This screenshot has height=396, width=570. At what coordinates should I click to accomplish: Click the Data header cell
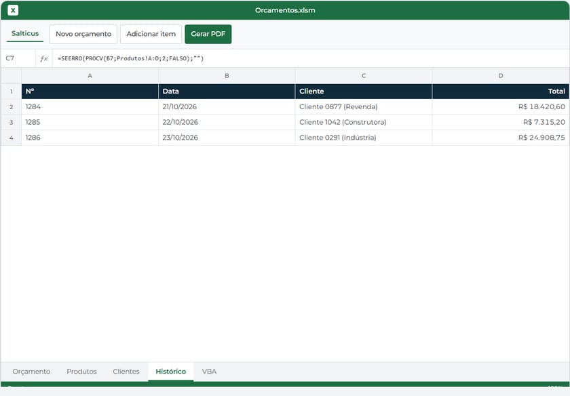coord(227,91)
